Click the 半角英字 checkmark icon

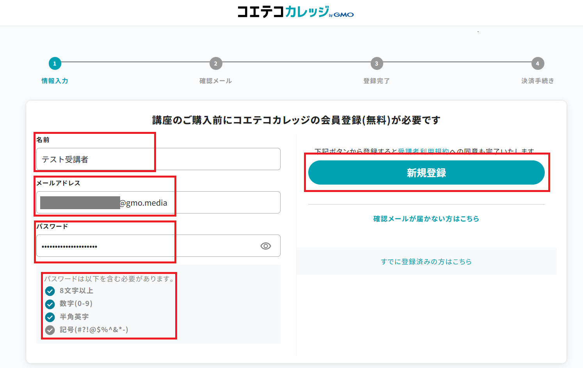50,317
